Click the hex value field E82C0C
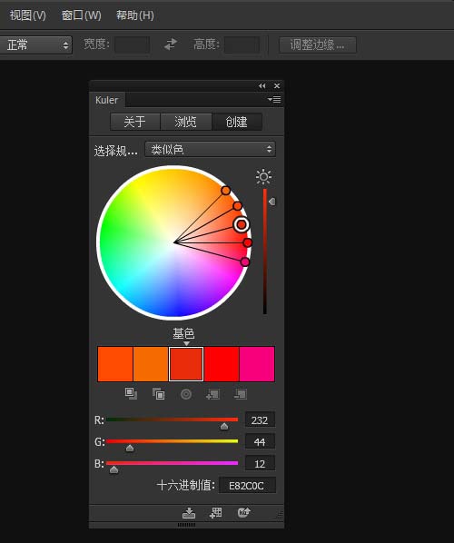Viewport: 454px width, 543px height. [x=247, y=486]
